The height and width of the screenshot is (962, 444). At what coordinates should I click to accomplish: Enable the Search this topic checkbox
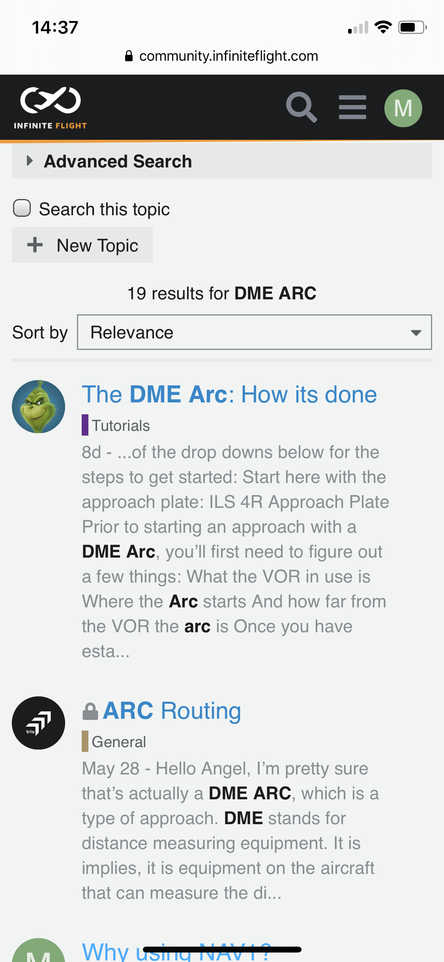point(22,208)
